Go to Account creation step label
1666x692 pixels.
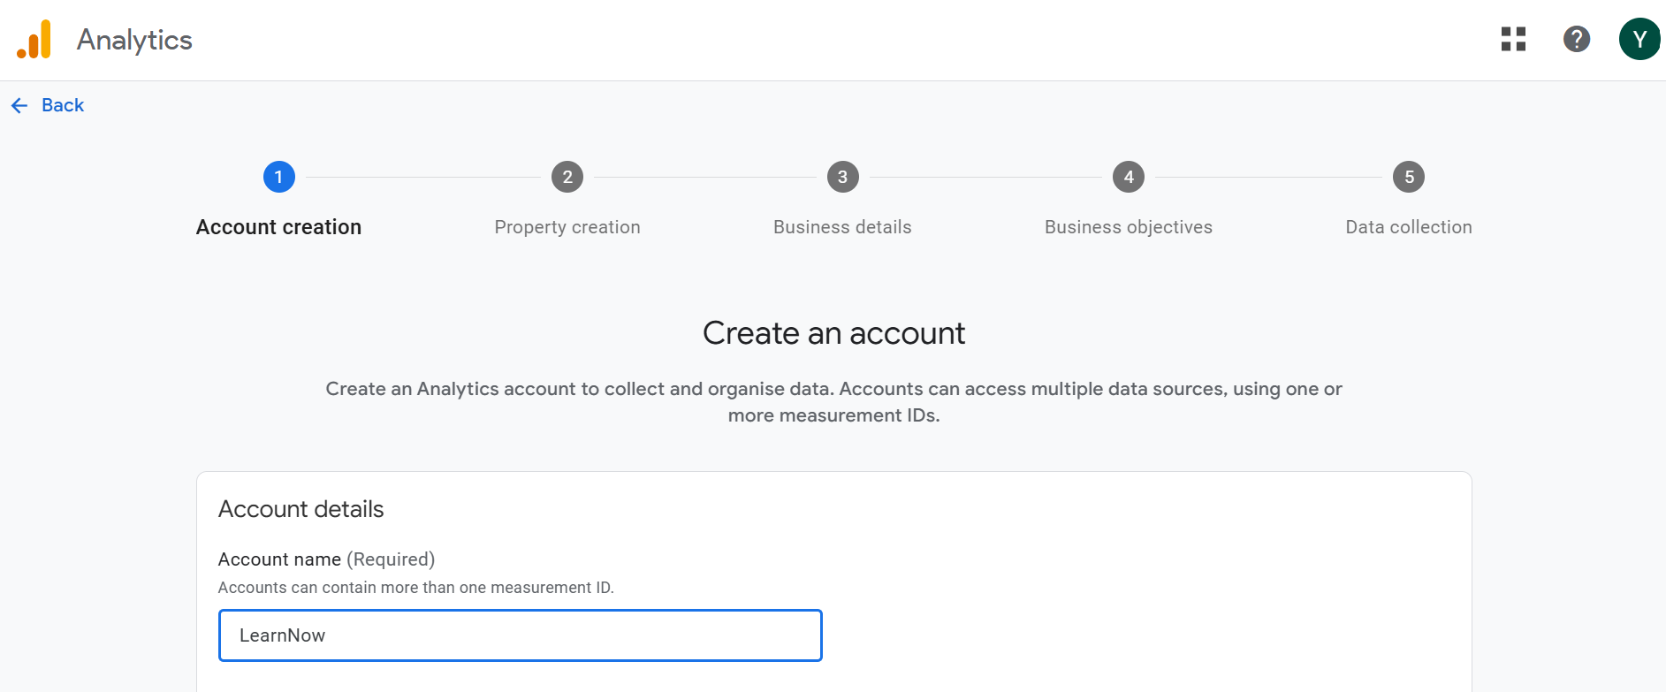[278, 227]
